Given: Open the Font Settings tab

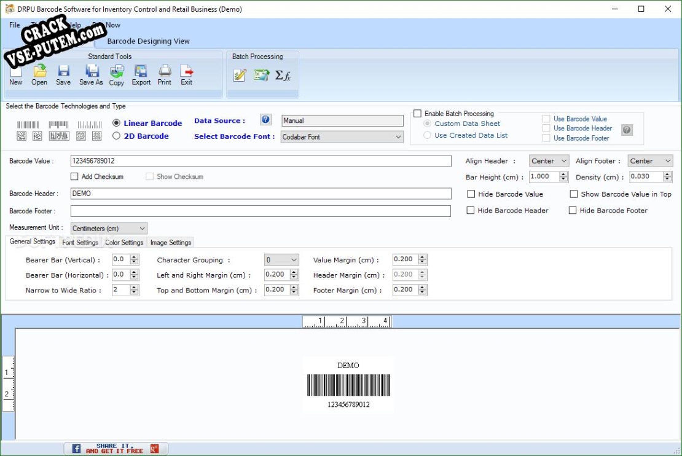Looking at the screenshot, I should click(x=80, y=242).
